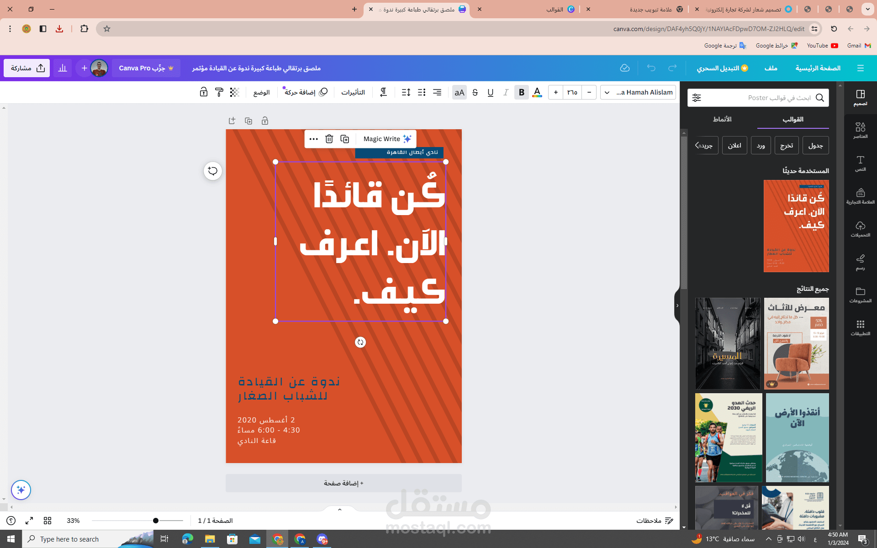The image size is (877, 548).
Task: Click the vertical text direction icon
Action: [384, 92]
